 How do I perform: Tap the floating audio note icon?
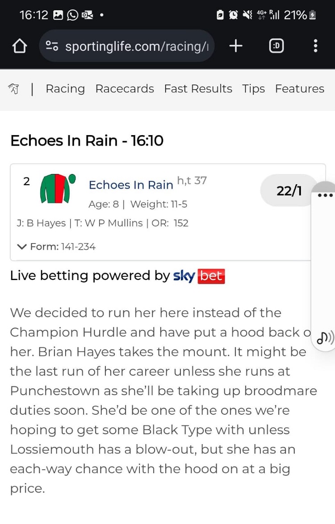(x=325, y=338)
